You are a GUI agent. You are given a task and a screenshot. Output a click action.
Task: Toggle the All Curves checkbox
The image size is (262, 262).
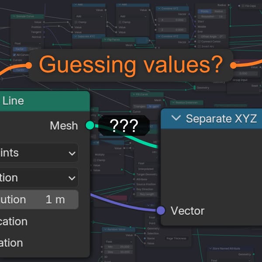pyautogui.click(x=15, y=55)
